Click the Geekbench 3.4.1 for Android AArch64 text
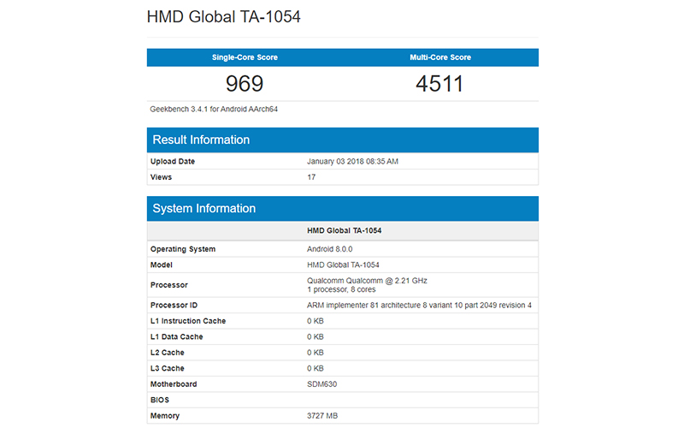 pos(214,110)
